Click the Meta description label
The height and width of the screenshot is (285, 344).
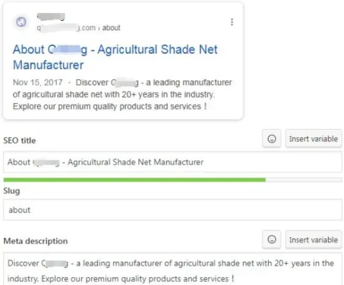click(36, 241)
